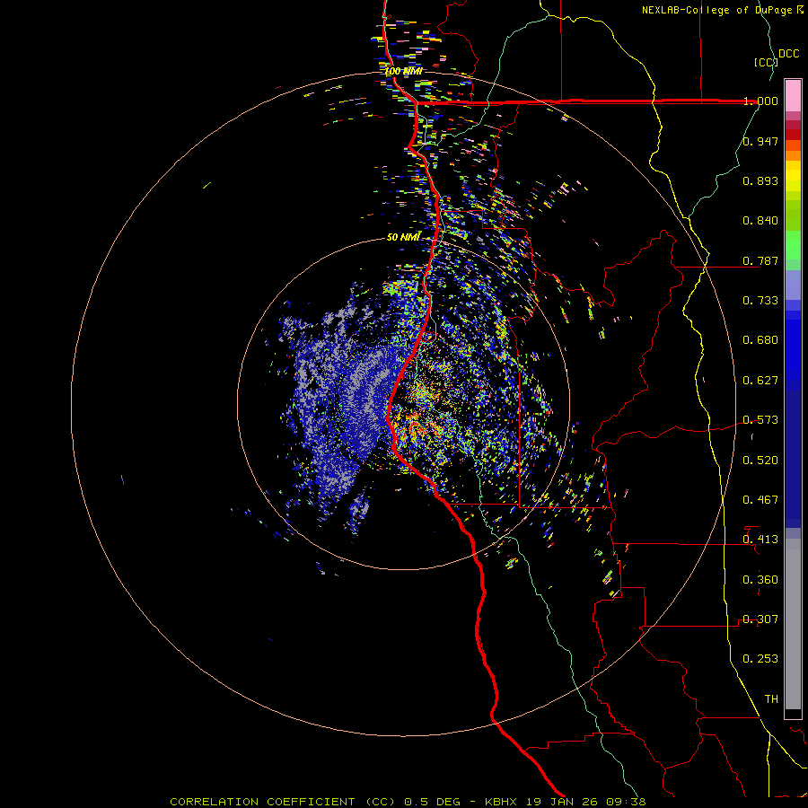This screenshot has height=808, width=808.
Task: Click the [CC] units label
Action: click(x=766, y=62)
